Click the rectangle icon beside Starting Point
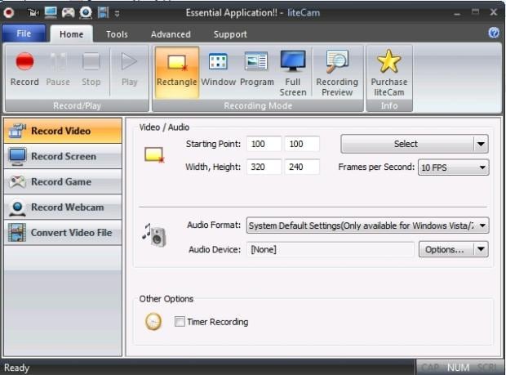 point(154,155)
